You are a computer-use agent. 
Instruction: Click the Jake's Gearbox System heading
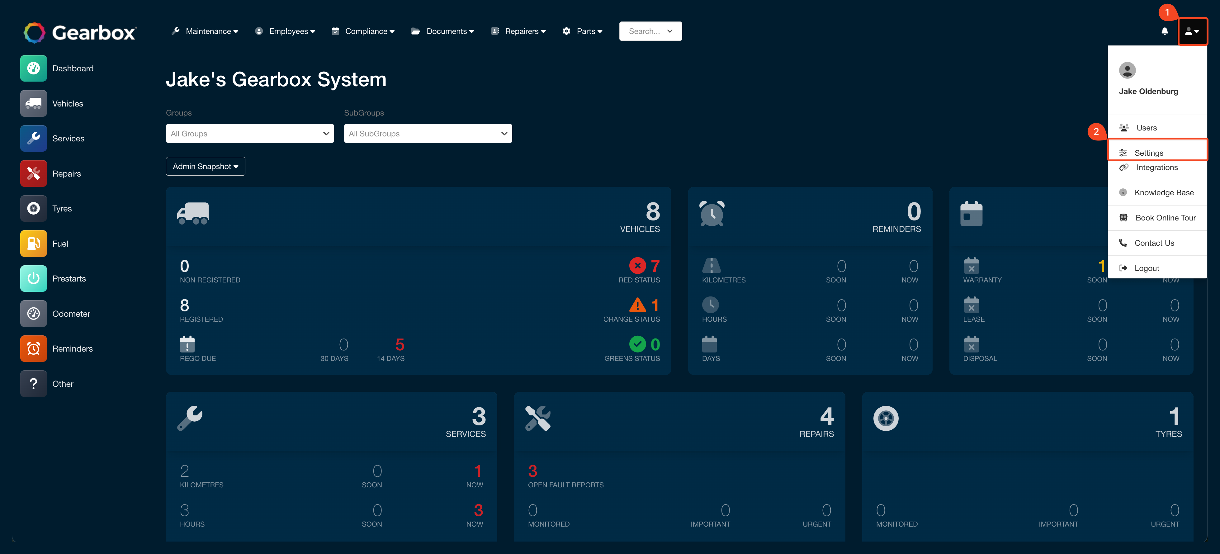[x=276, y=79]
